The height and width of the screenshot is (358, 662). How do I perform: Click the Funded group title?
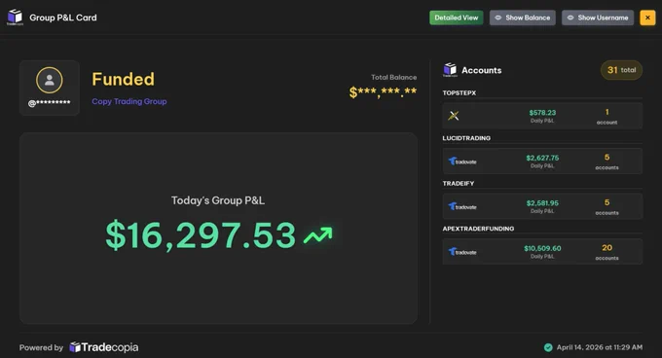(x=124, y=79)
